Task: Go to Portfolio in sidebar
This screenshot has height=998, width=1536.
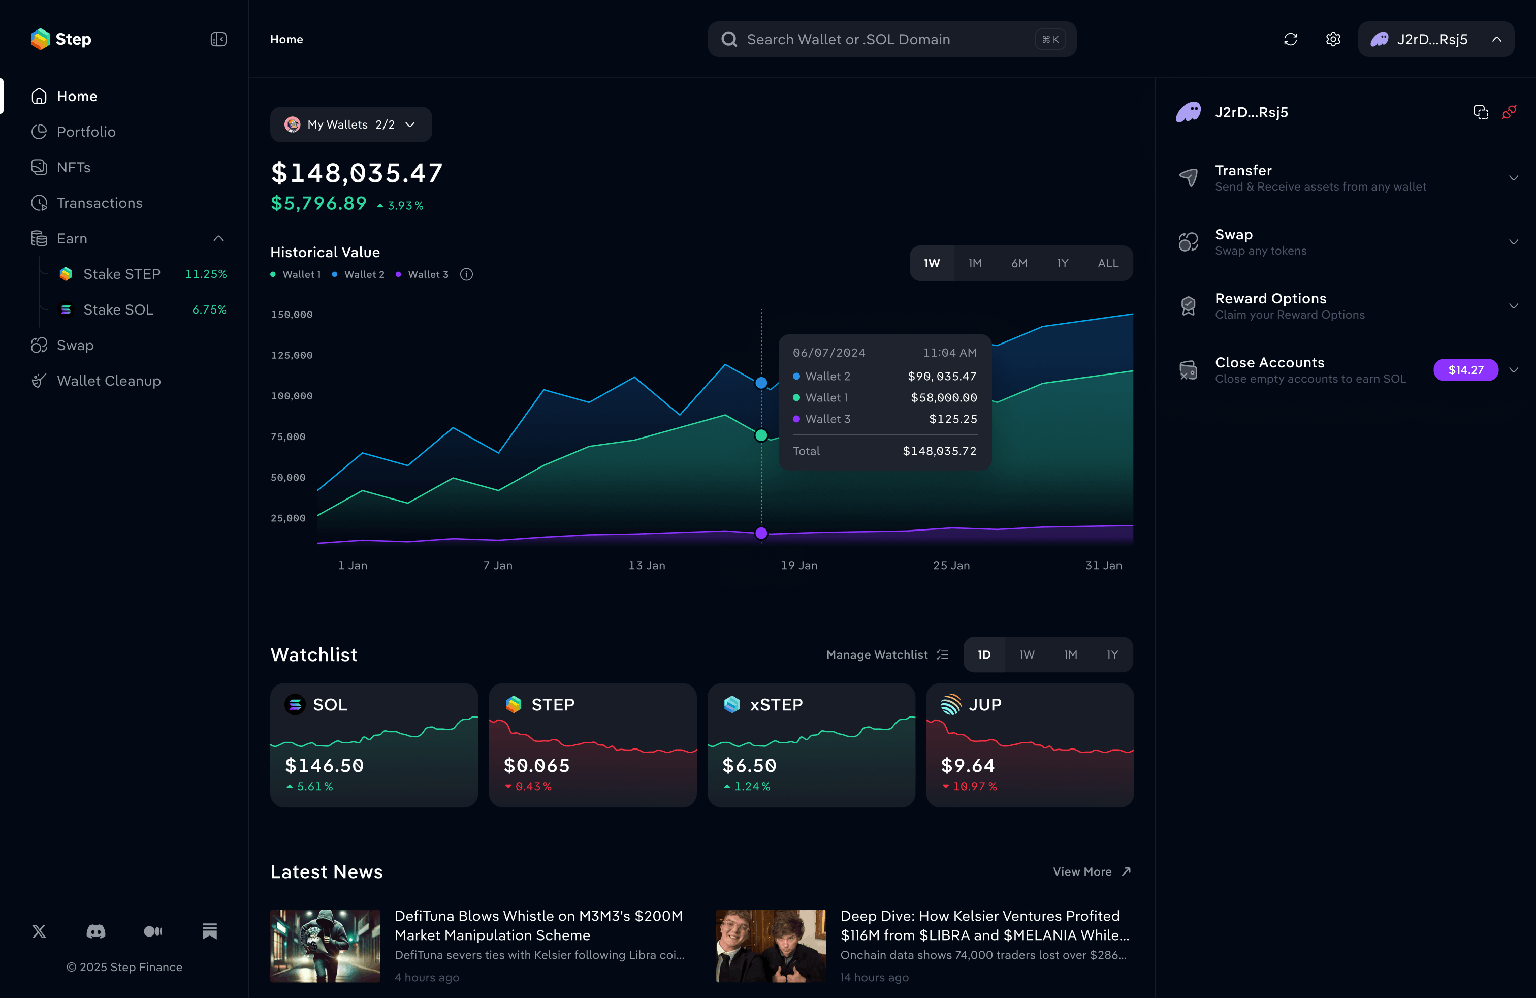Action: 86,132
